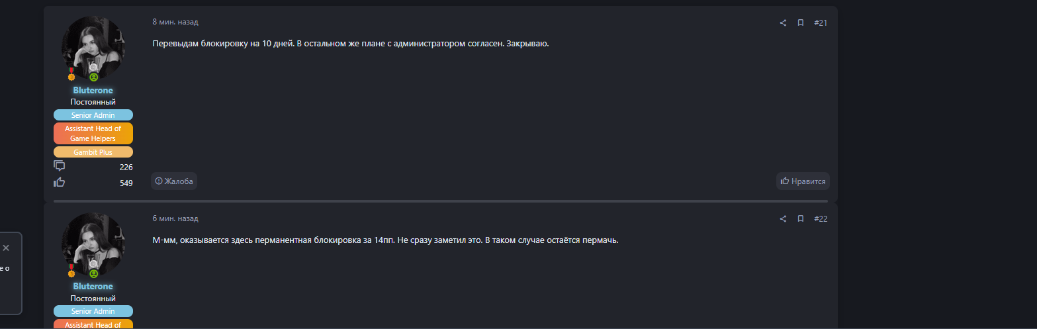Viewport: 1037px width, 329px height.
Task: Dismiss the popup notification at left edge
Action: pos(6,248)
